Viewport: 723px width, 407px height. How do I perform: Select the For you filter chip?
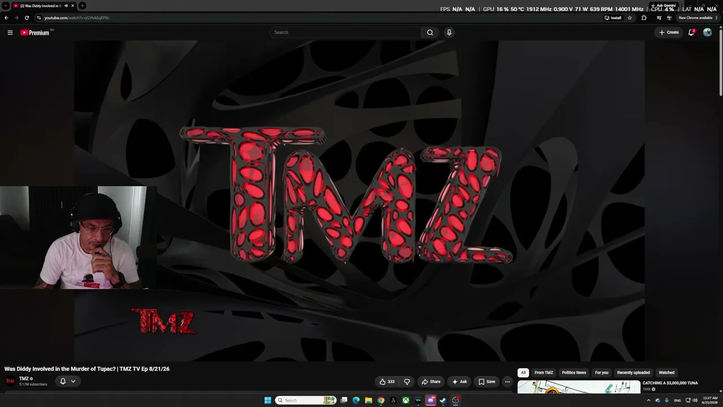click(602, 373)
